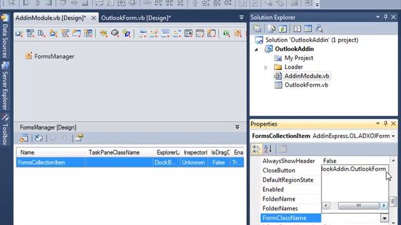Select the FormsManager component in designer

point(49,56)
